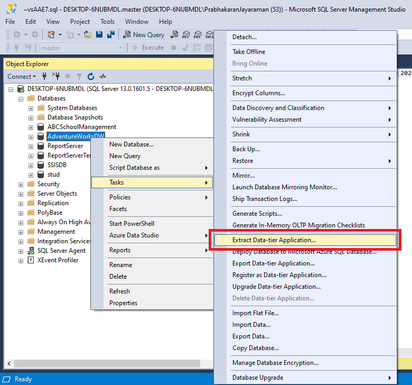Image resolution: width=412 pixels, height=385 pixels.
Task: Click the Ready status bar text
Action: [23, 379]
